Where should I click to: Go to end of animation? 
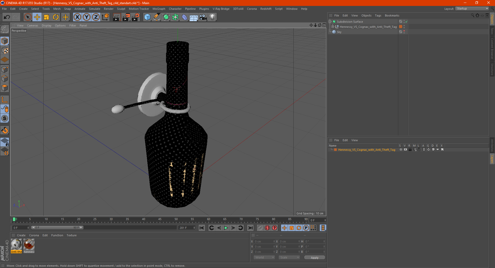(250, 228)
